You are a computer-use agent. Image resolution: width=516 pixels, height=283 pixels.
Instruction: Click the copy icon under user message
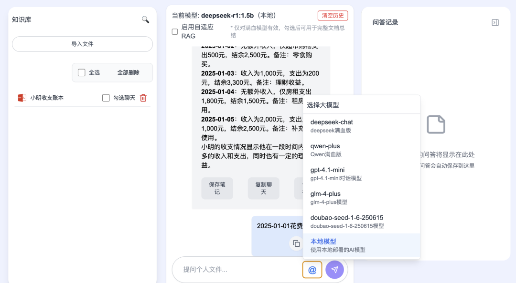(296, 243)
